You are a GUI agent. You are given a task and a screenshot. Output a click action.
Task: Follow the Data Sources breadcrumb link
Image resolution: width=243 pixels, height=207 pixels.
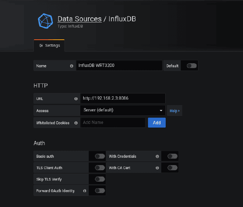[80, 19]
